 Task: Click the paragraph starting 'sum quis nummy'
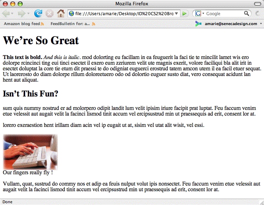129,111
